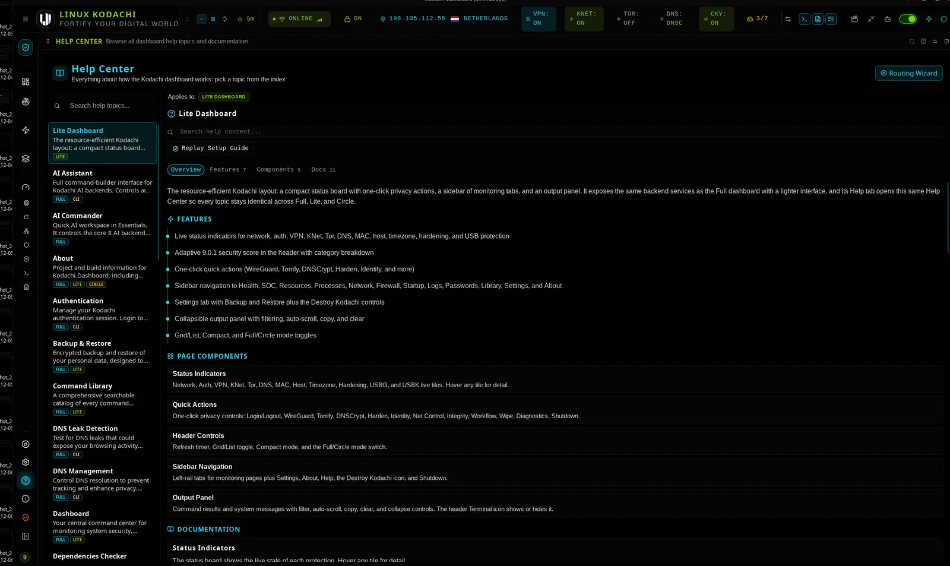Select the Lite Dashboard help topic
The image size is (950, 566).
[x=102, y=143]
